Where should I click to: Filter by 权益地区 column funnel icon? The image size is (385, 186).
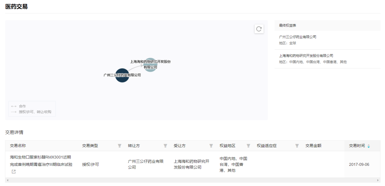[x=248, y=146]
